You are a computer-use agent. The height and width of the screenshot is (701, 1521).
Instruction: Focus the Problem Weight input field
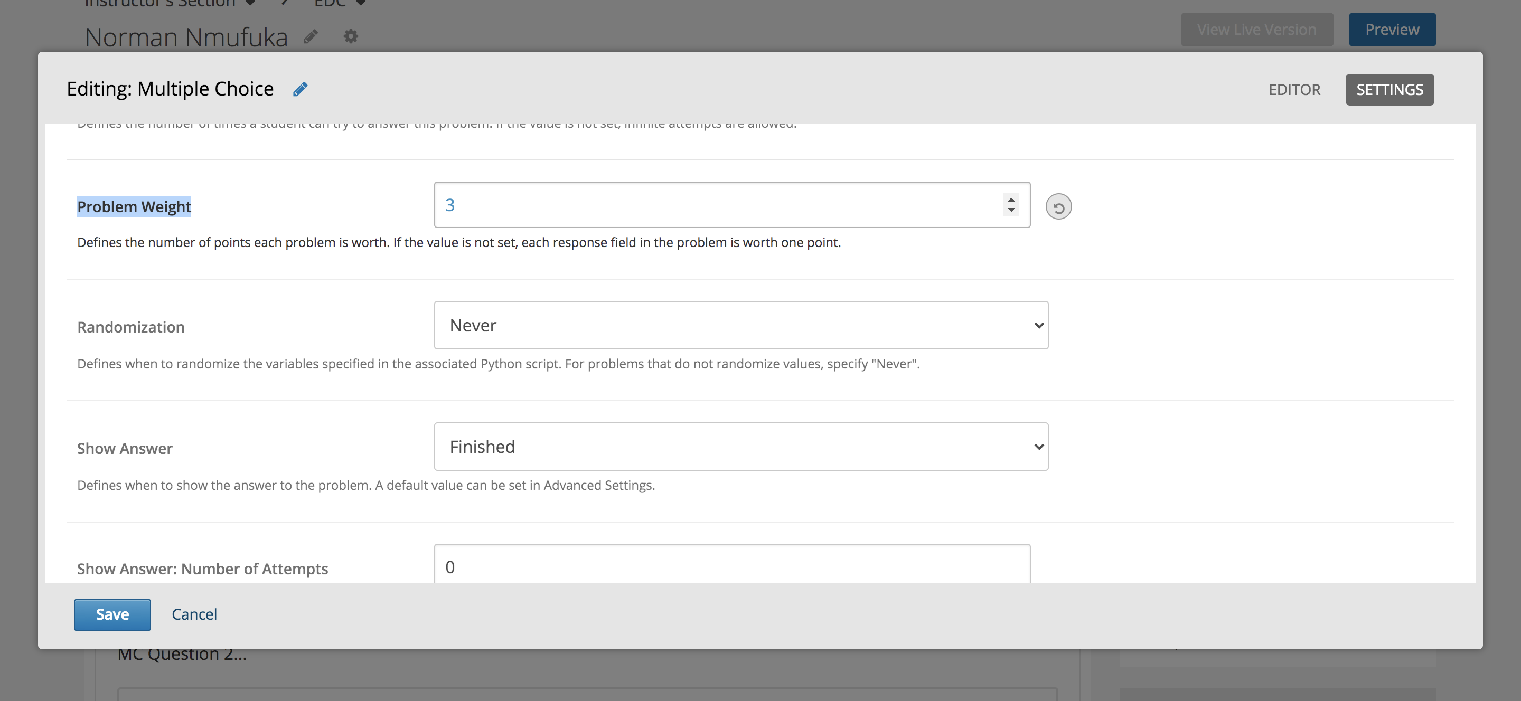point(732,205)
